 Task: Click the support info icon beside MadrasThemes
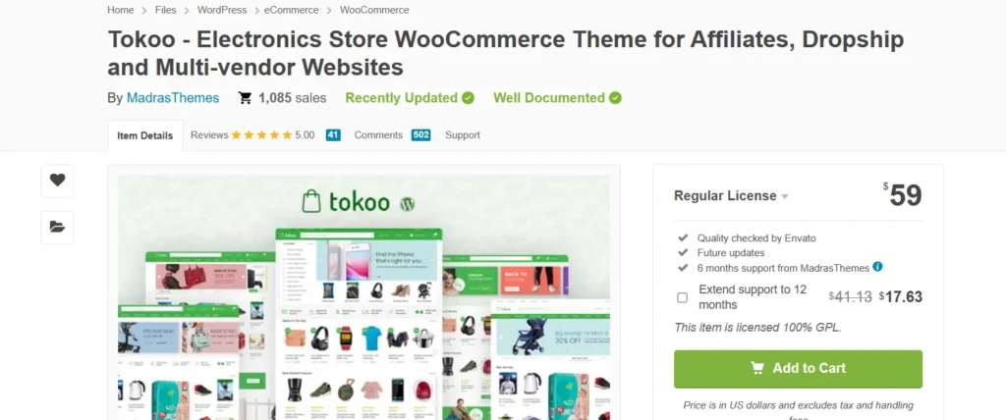[x=877, y=267]
